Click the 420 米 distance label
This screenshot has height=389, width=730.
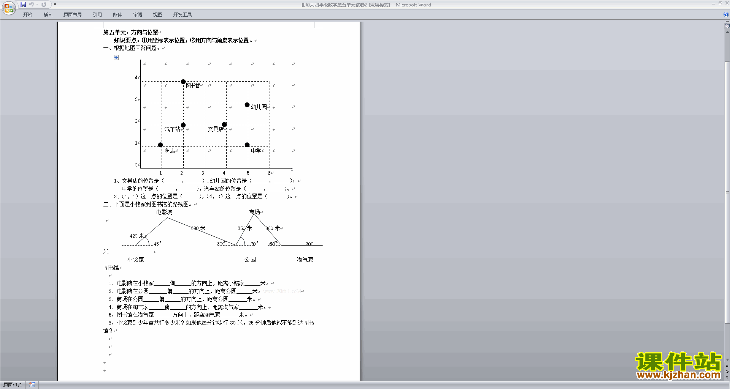coord(137,236)
